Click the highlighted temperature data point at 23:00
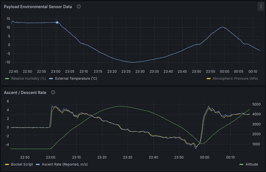266x172 pixels. pyautogui.click(x=57, y=22)
